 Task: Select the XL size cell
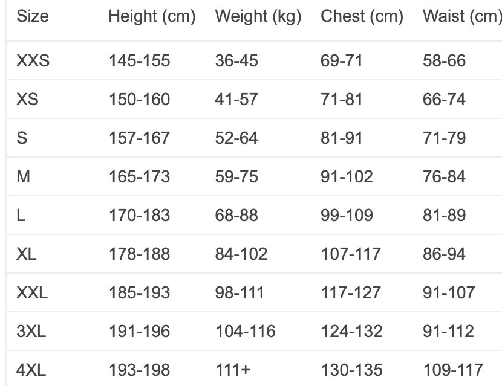click(x=27, y=254)
